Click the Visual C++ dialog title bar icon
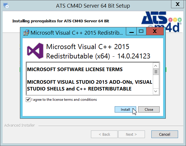The height and width of the screenshot is (146, 186). click(x=26, y=32)
